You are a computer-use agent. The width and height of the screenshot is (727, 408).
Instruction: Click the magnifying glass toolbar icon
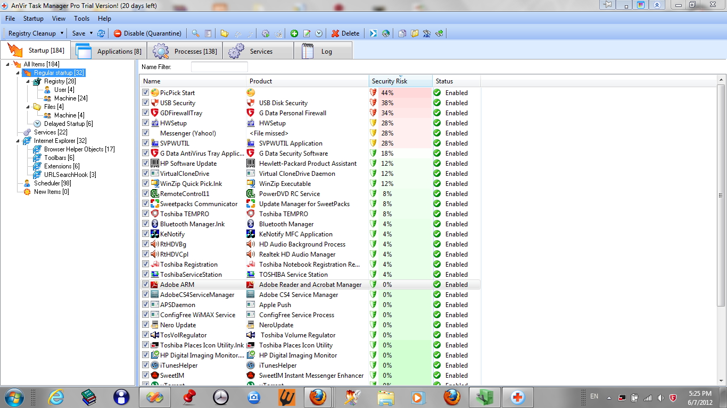196,33
